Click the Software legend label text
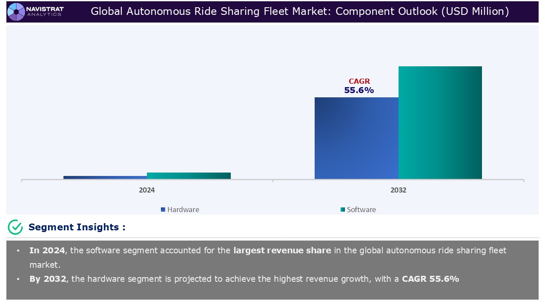This screenshot has width=545, height=306. (361, 210)
